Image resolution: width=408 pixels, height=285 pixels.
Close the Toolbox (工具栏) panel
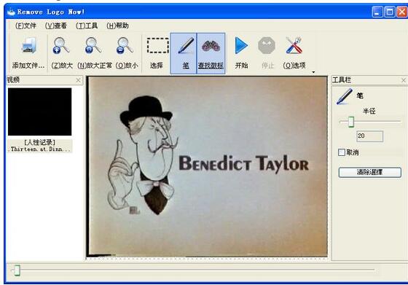point(404,80)
